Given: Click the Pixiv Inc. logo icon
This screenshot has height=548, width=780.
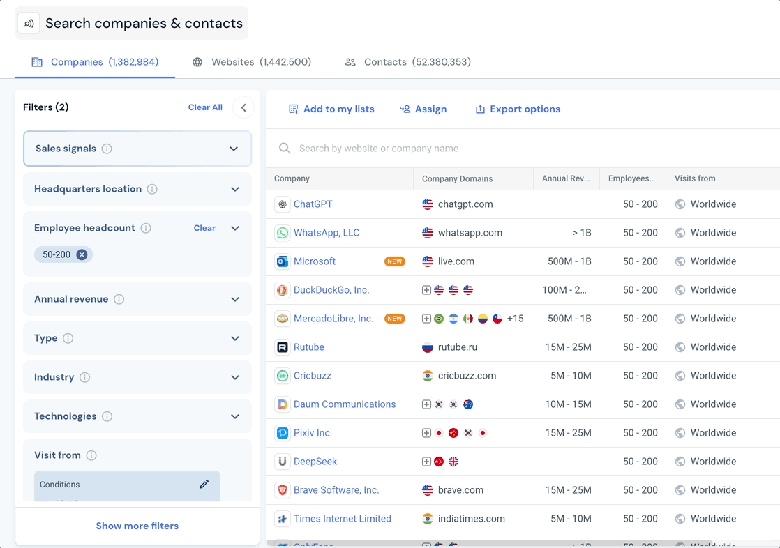Looking at the screenshot, I should pos(283,433).
